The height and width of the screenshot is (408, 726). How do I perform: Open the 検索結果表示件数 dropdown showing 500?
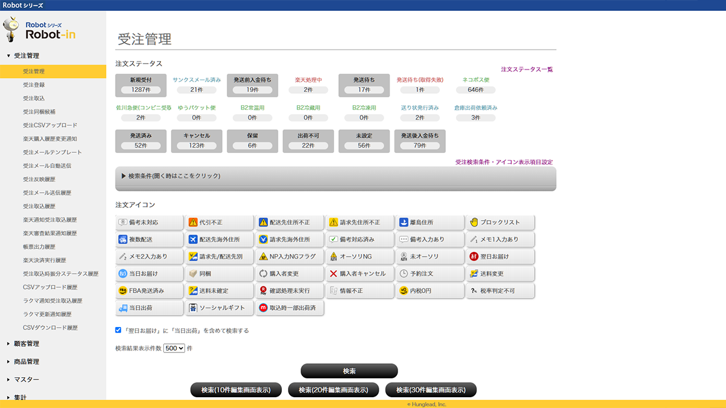tap(174, 348)
